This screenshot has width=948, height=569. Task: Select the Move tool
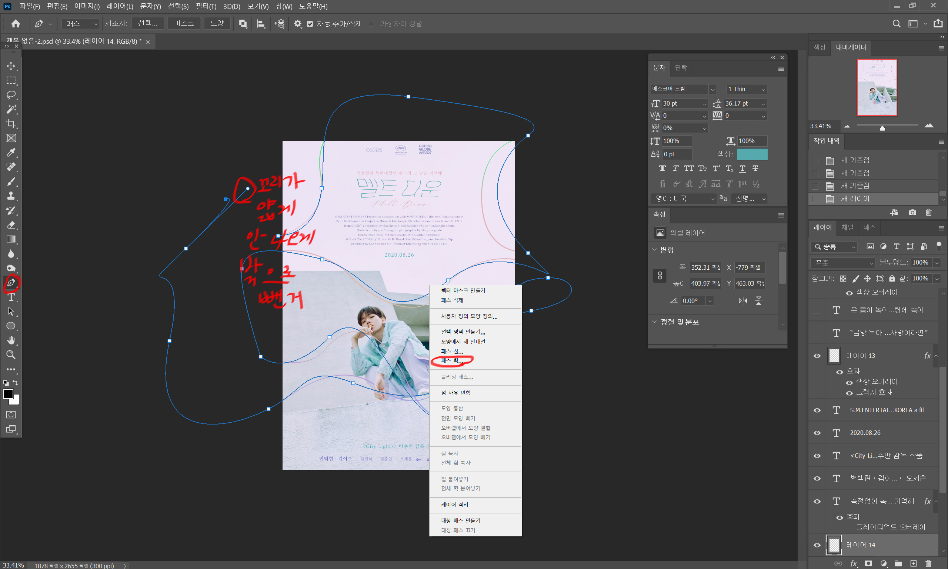[x=11, y=66]
